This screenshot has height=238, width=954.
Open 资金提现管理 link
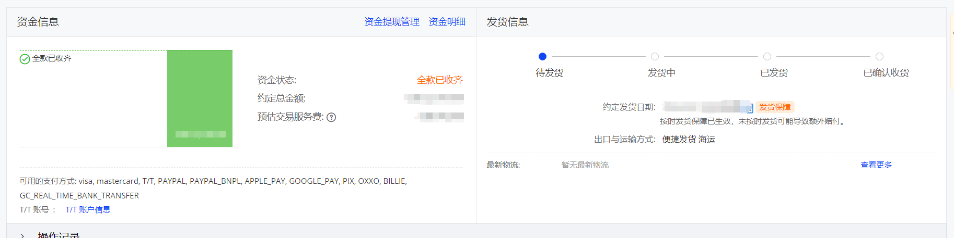(392, 22)
